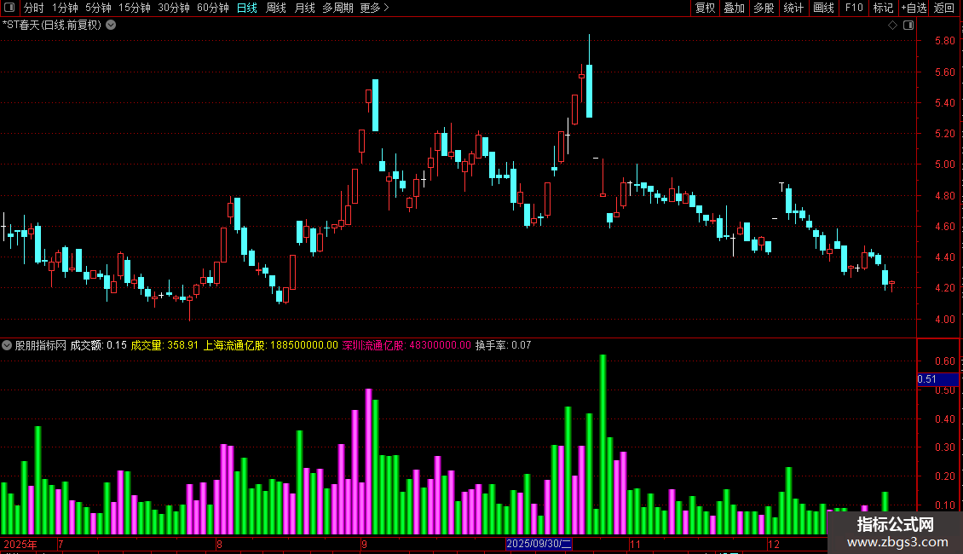Click month 12 on the time axis
This screenshot has width=963, height=554.
(773, 544)
